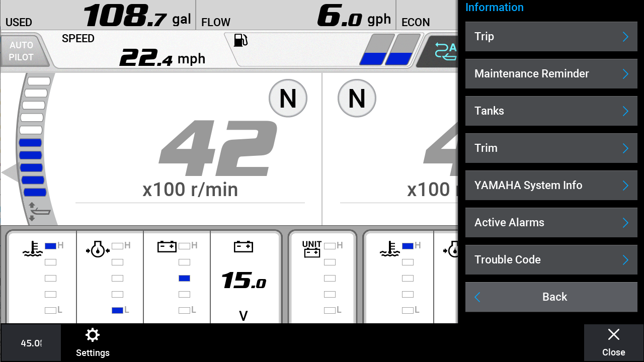Click the trim position bar gauge
This screenshot has height=362, width=644.
tap(34, 137)
